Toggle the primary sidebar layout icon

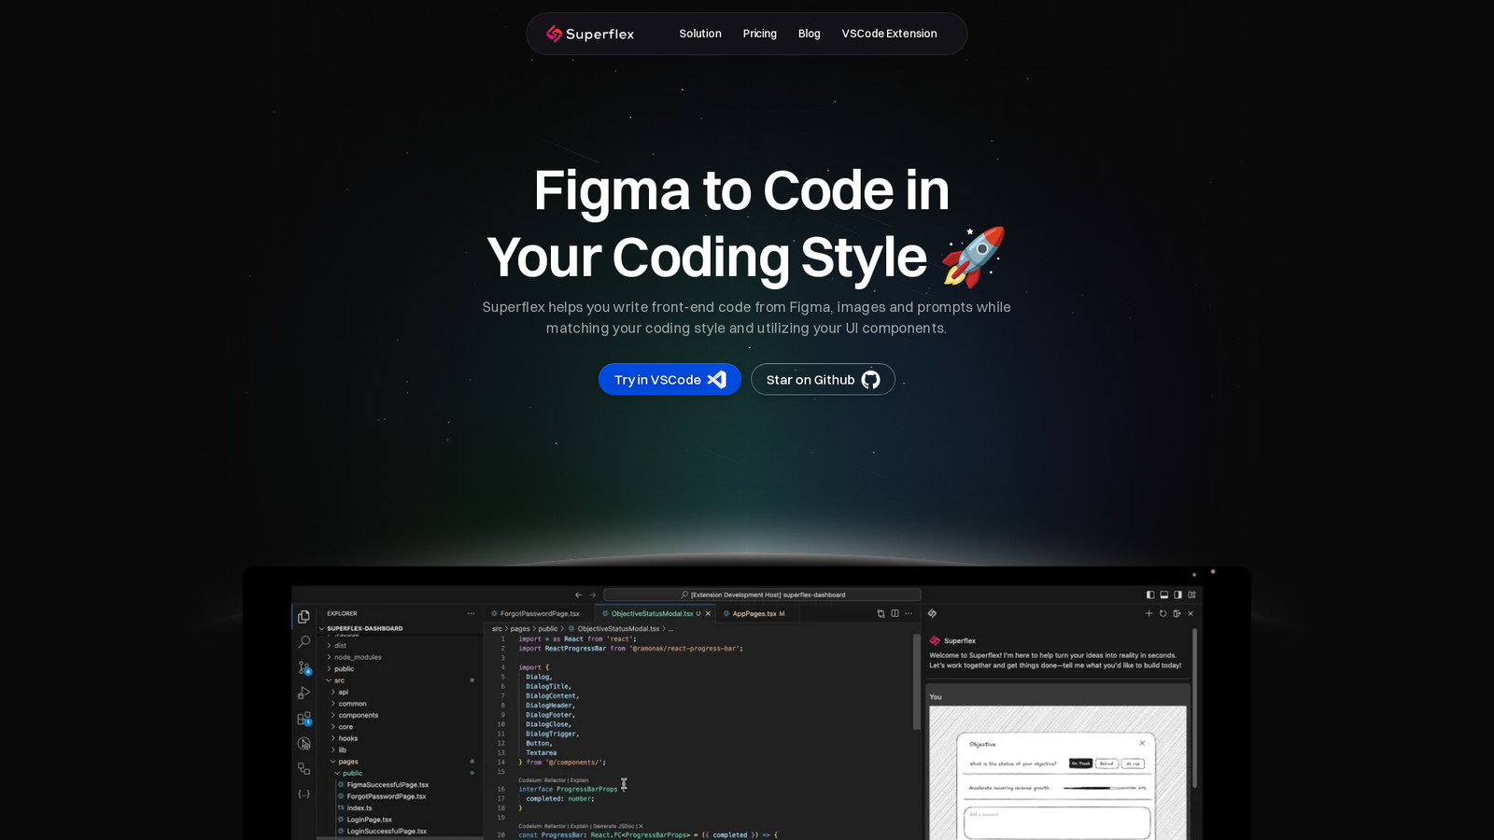point(1150,595)
